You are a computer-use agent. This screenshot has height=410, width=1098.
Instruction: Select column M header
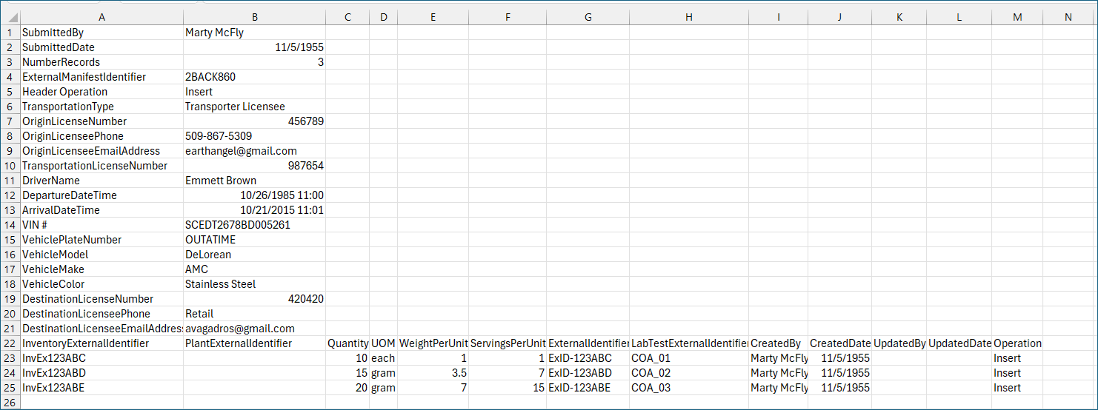tap(1017, 17)
